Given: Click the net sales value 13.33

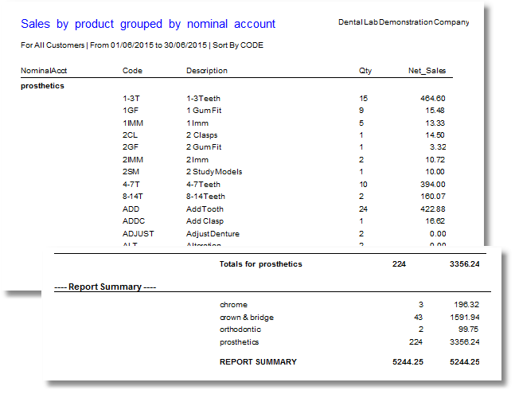Looking at the screenshot, I should [x=435, y=123].
